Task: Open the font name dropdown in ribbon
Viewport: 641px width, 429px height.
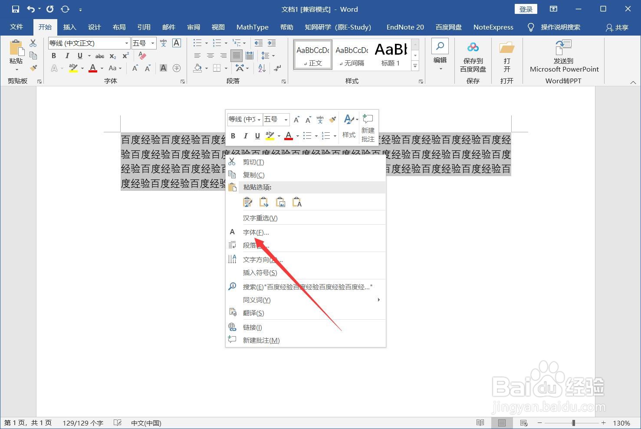Action: (126, 43)
